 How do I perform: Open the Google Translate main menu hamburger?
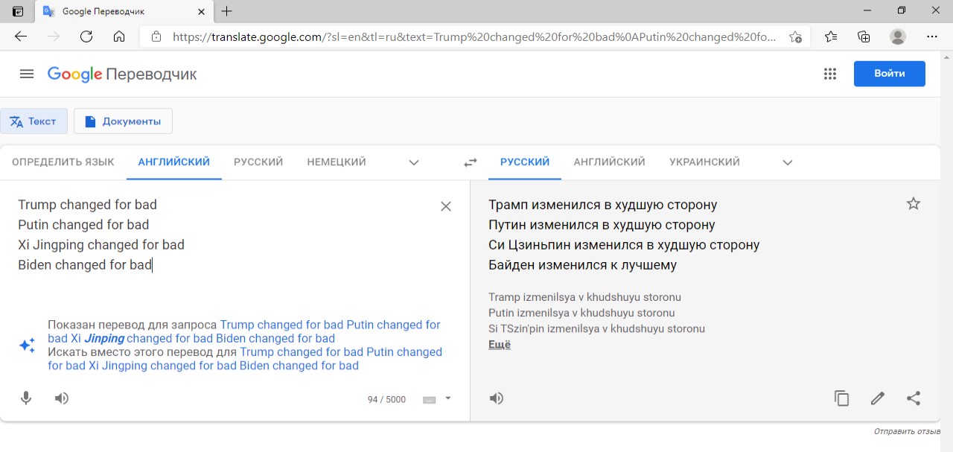point(27,74)
